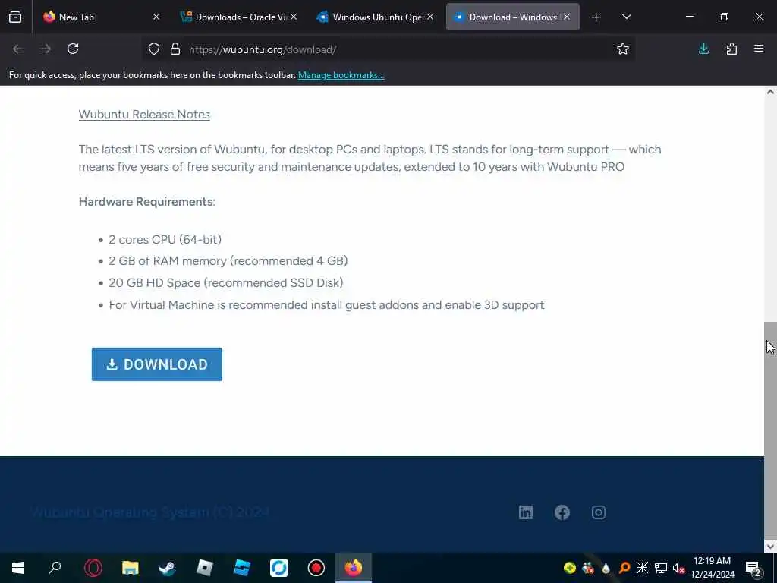Screen dimensions: 777x583
Task: Go back to previous page
Action: (18, 49)
